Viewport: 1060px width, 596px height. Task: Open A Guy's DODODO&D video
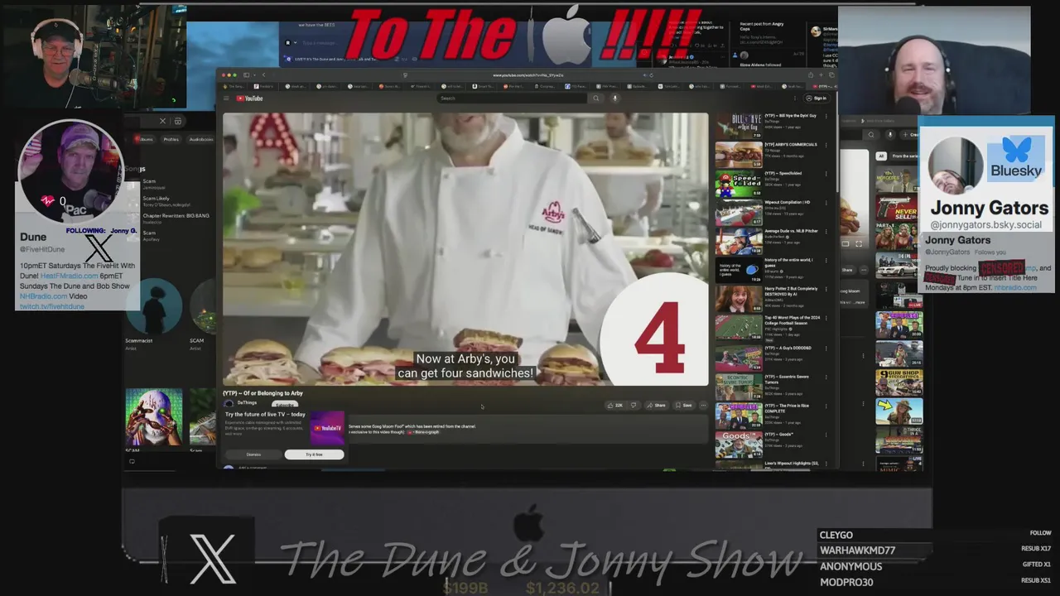(x=739, y=358)
